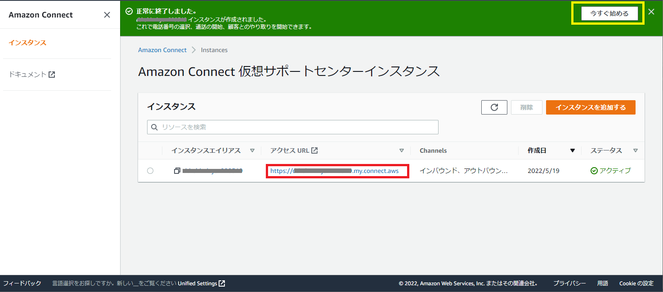Viewport: 663px width, 292px height.
Task: Click the Channels column header
Action: (x=433, y=151)
